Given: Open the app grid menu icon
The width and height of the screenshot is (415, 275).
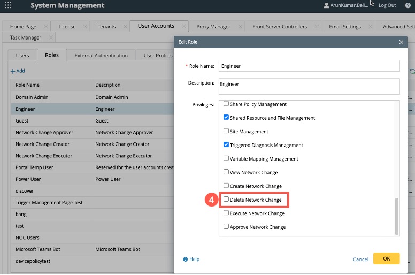Looking at the screenshot, I should [7, 5].
